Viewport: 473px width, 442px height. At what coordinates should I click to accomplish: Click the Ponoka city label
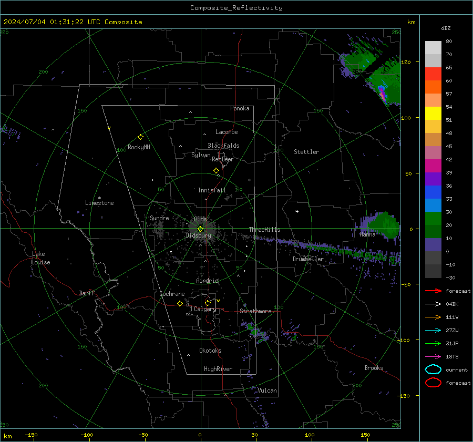click(240, 108)
